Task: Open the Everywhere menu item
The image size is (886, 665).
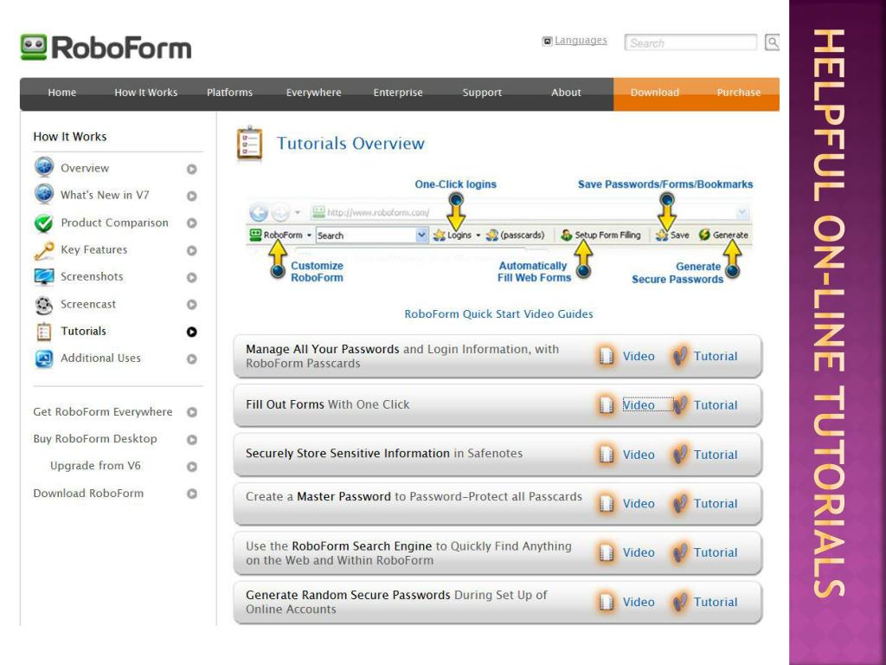Action: click(x=313, y=92)
